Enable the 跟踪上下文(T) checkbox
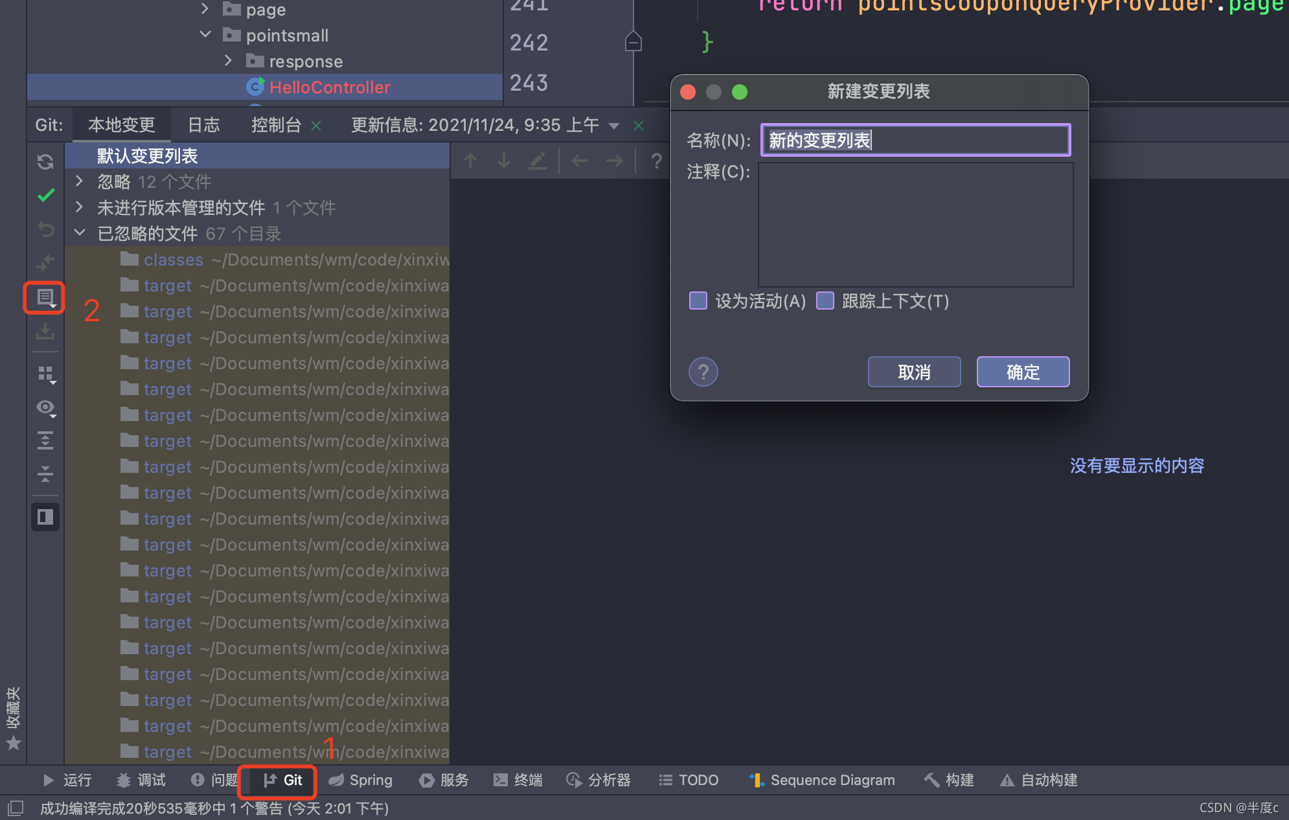 [825, 301]
